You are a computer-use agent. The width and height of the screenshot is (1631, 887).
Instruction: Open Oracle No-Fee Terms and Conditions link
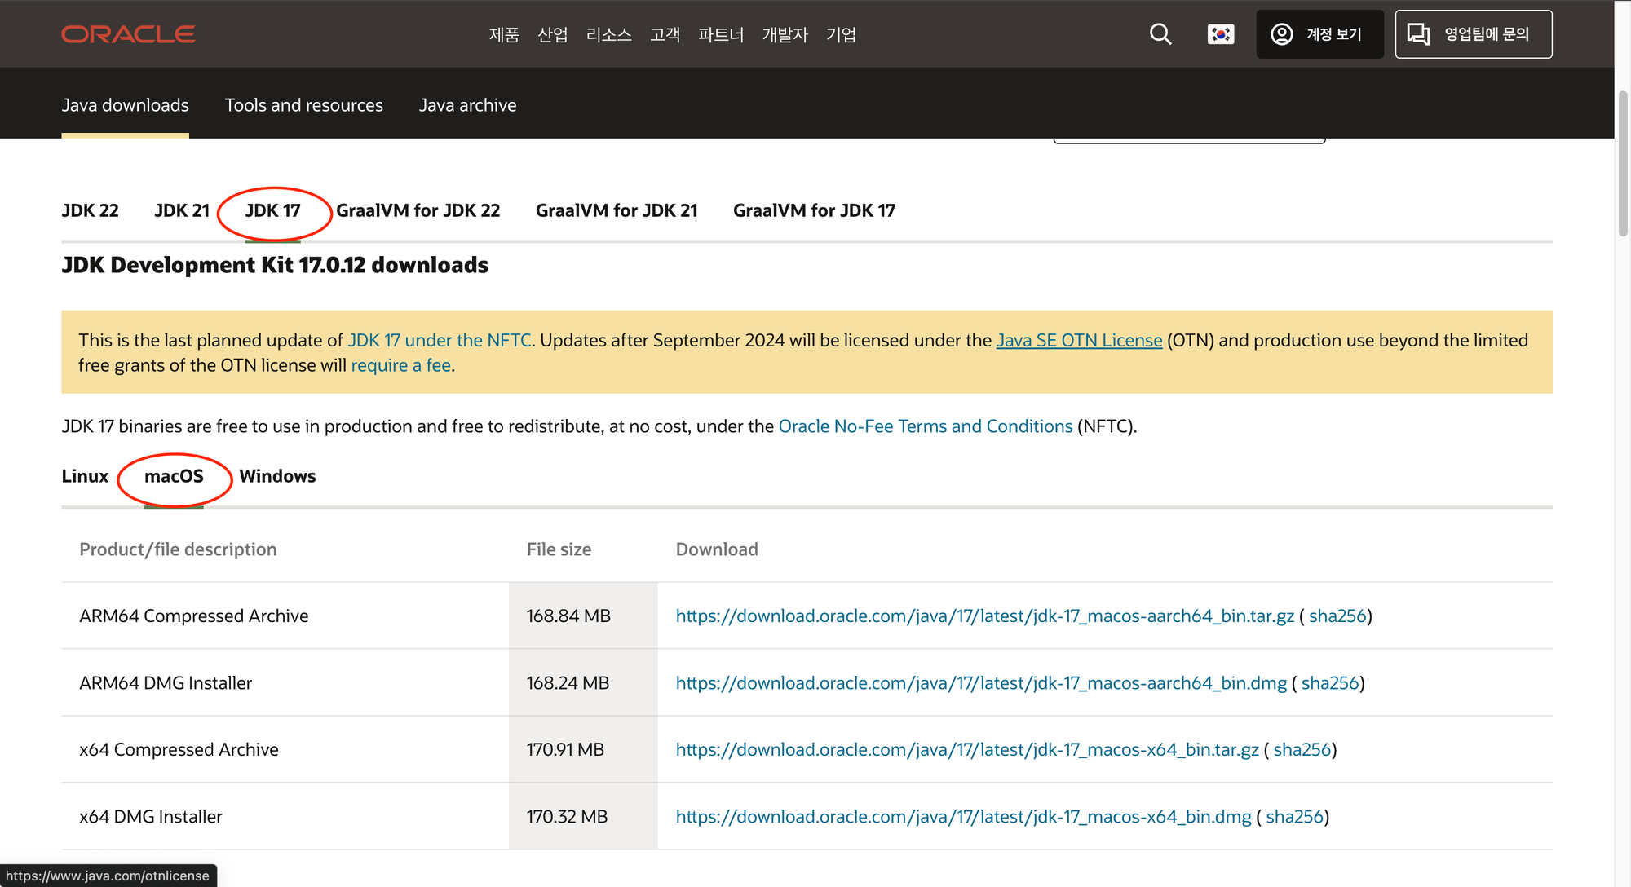[x=926, y=426]
